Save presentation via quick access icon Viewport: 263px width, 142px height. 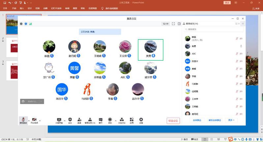click(x=5, y=3)
